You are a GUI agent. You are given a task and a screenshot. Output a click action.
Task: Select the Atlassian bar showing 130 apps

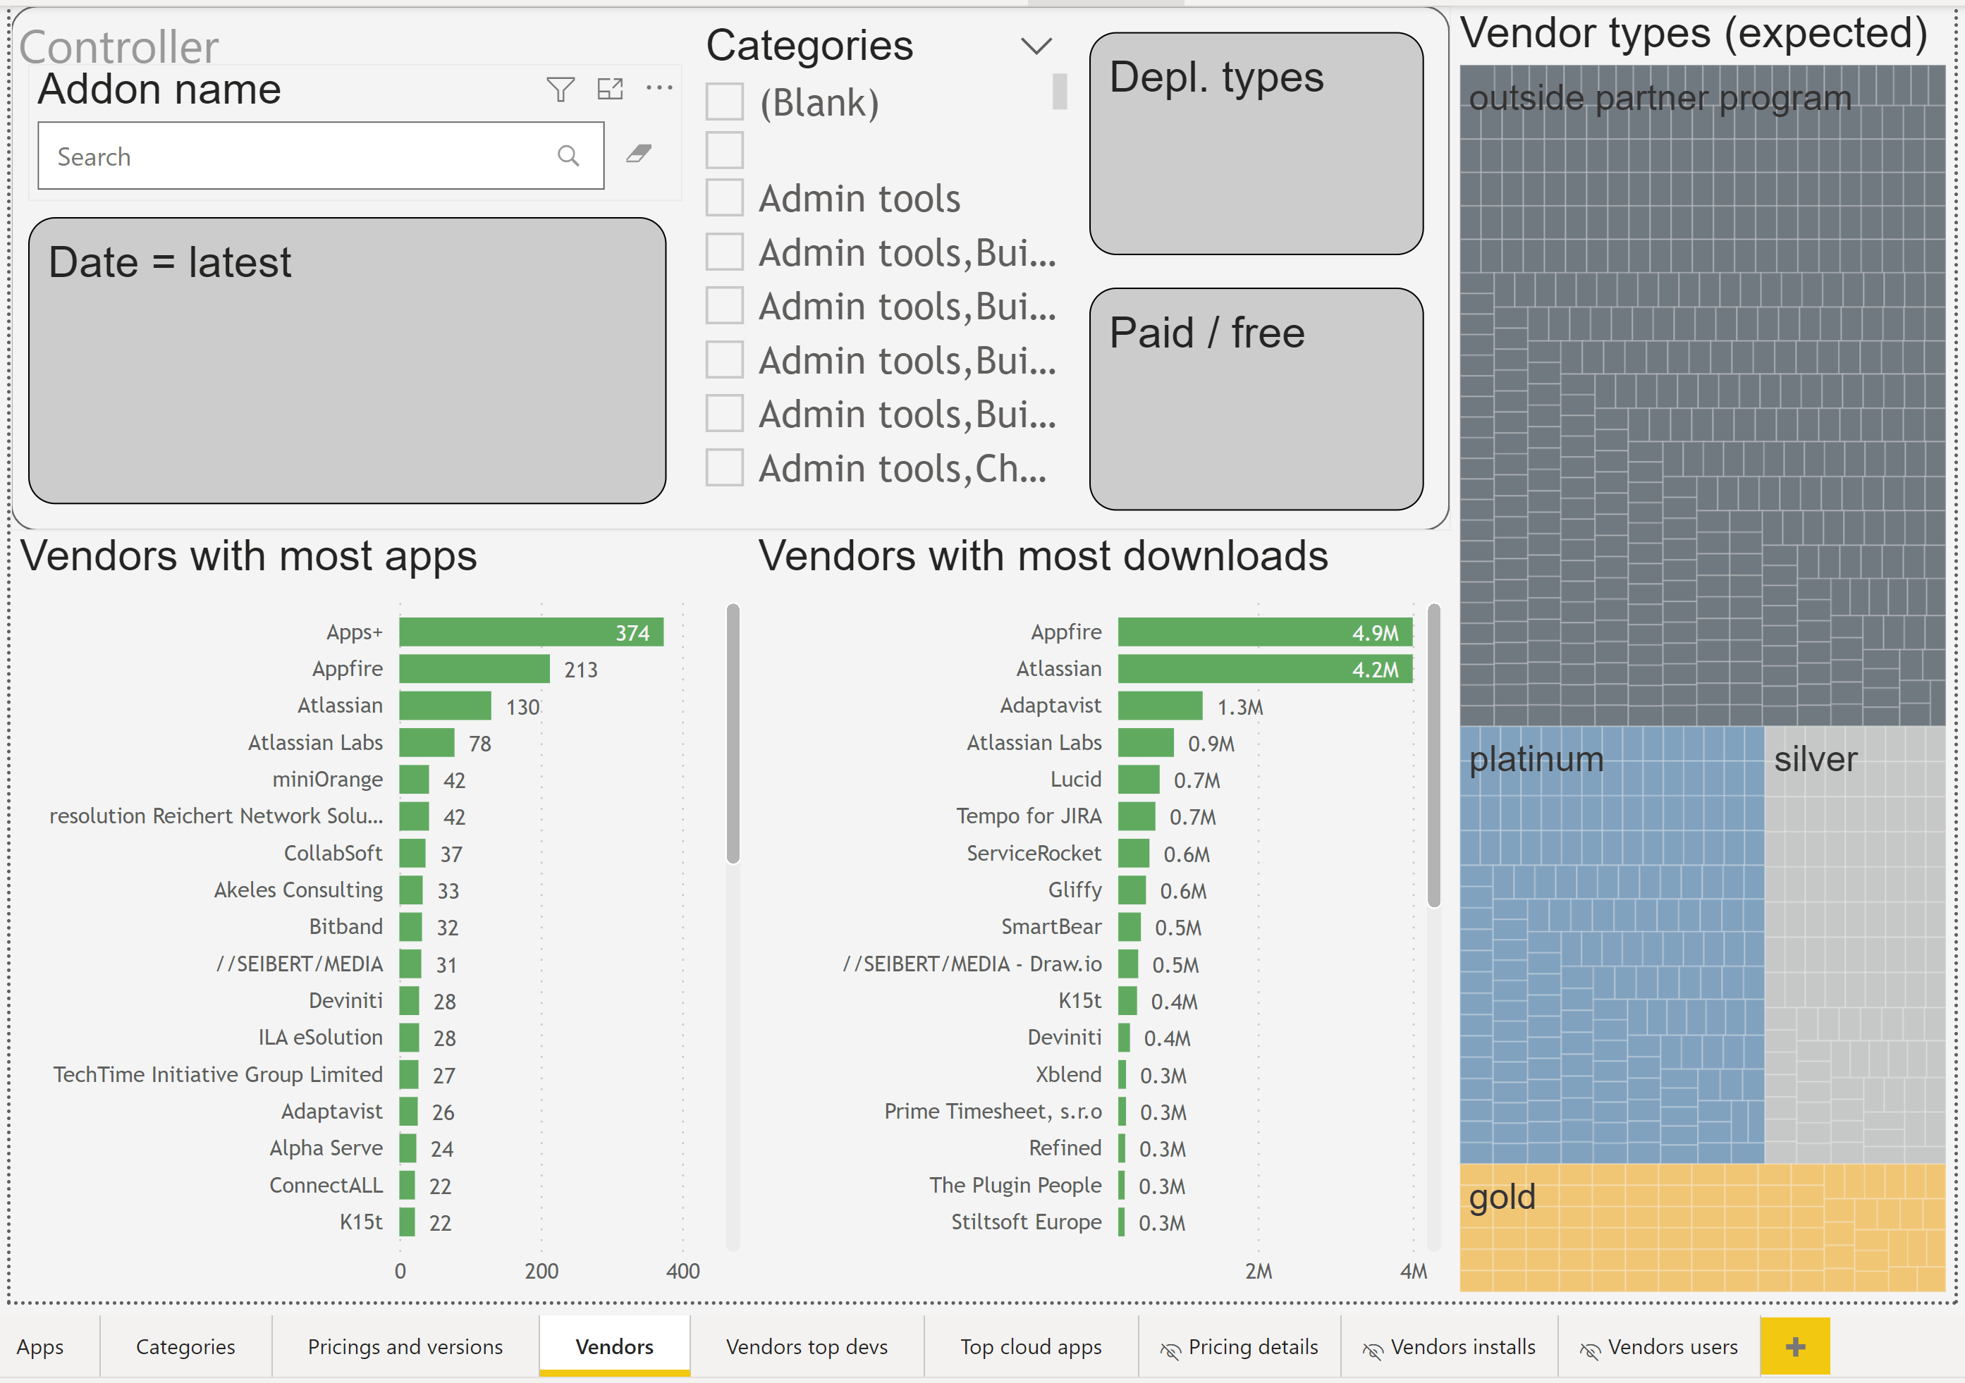click(x=445, y=706)
